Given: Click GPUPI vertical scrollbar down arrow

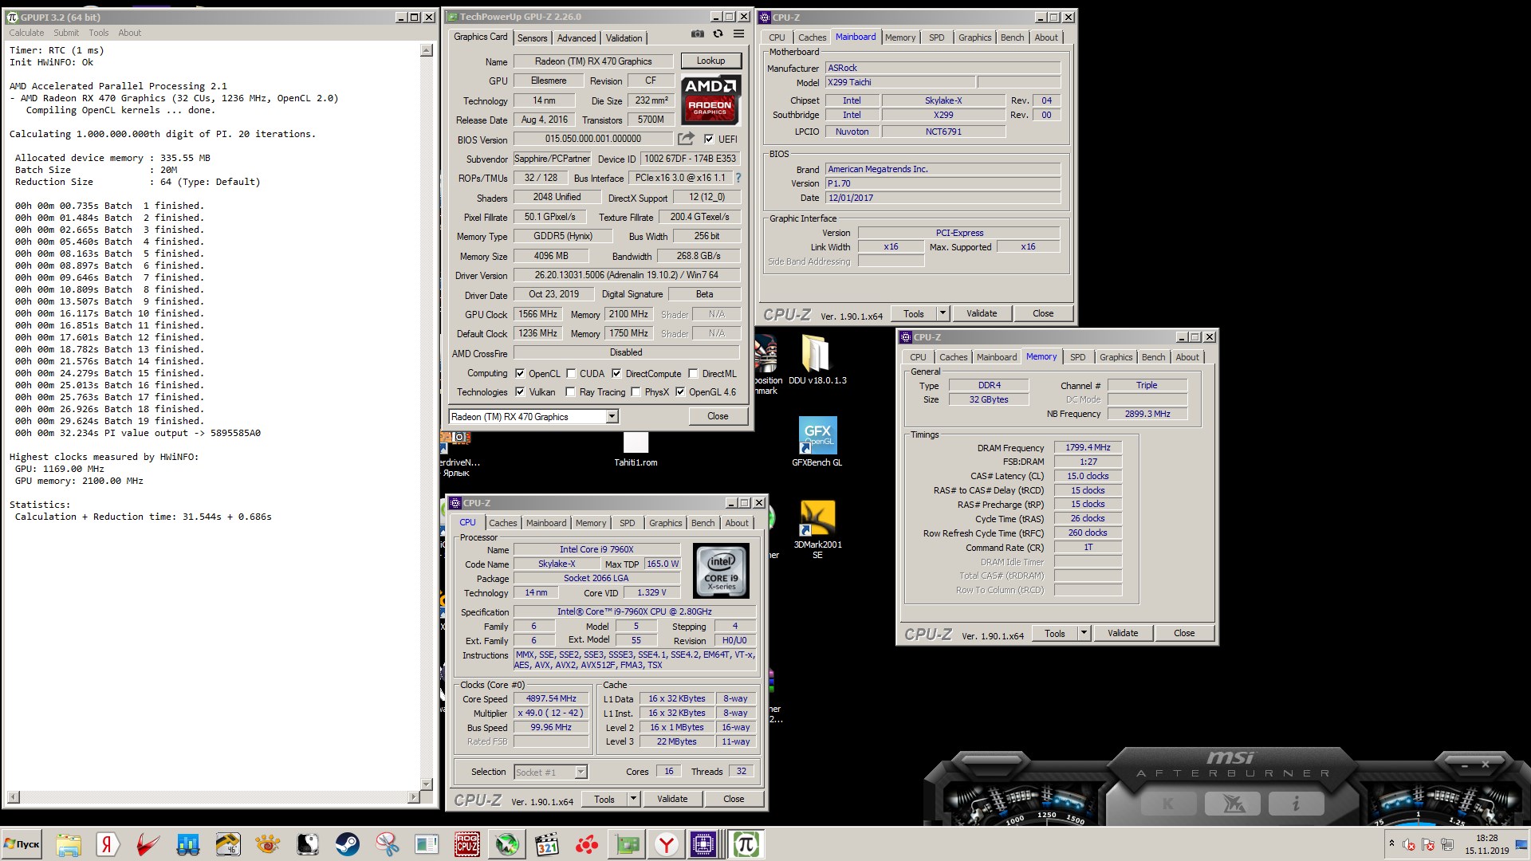Looking at the screenshot, I should click(427, 784).
